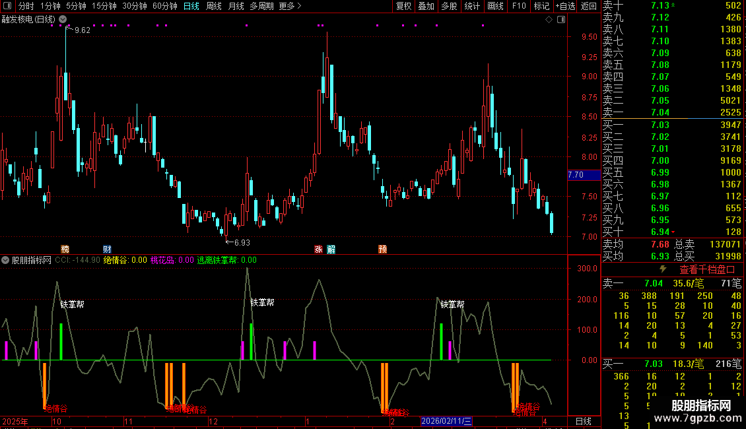Click the 预 forecast event marker
Viewport: 746px width, 429px height.
382,249
